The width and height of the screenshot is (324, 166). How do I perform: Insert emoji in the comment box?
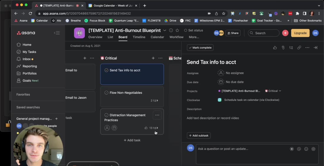click(306, 149)
